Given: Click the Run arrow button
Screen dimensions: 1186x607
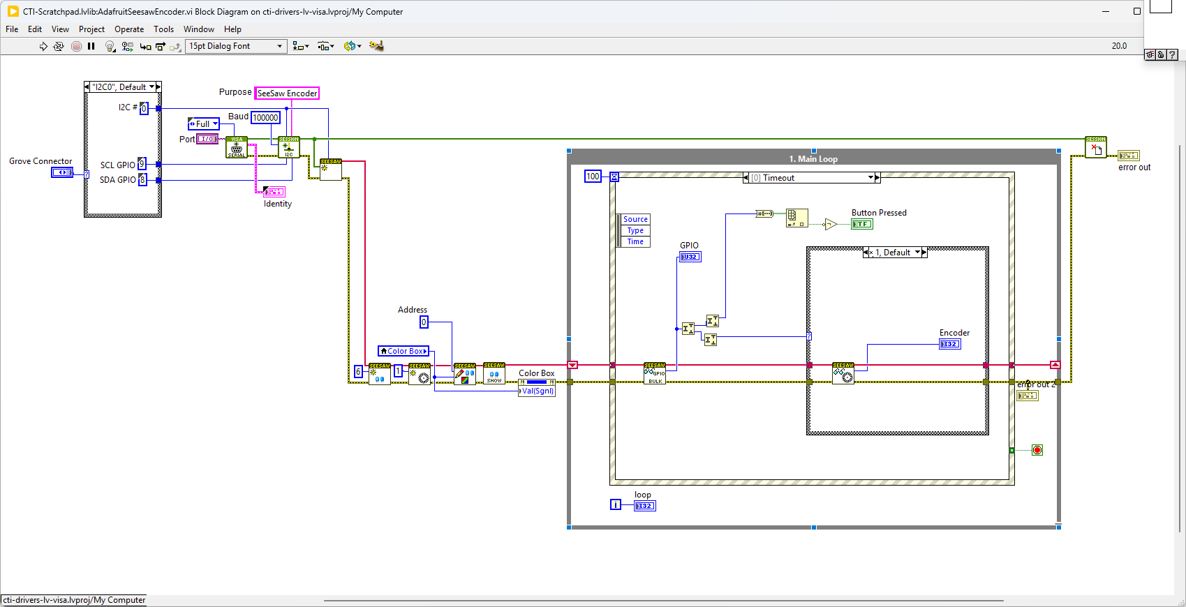Looking at the screenshot, I should pos(43,46).
